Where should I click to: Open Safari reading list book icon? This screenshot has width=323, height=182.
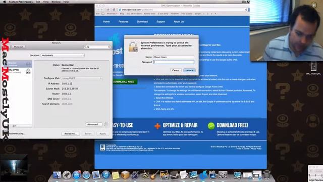[103, 14]
